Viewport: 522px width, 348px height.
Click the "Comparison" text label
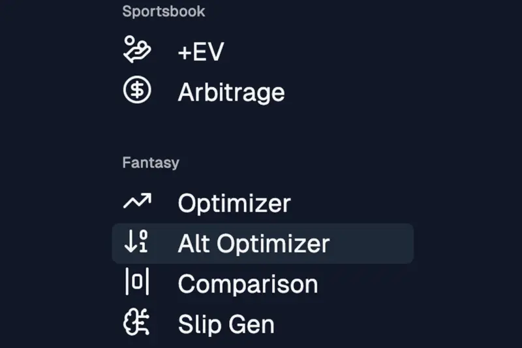247,284
